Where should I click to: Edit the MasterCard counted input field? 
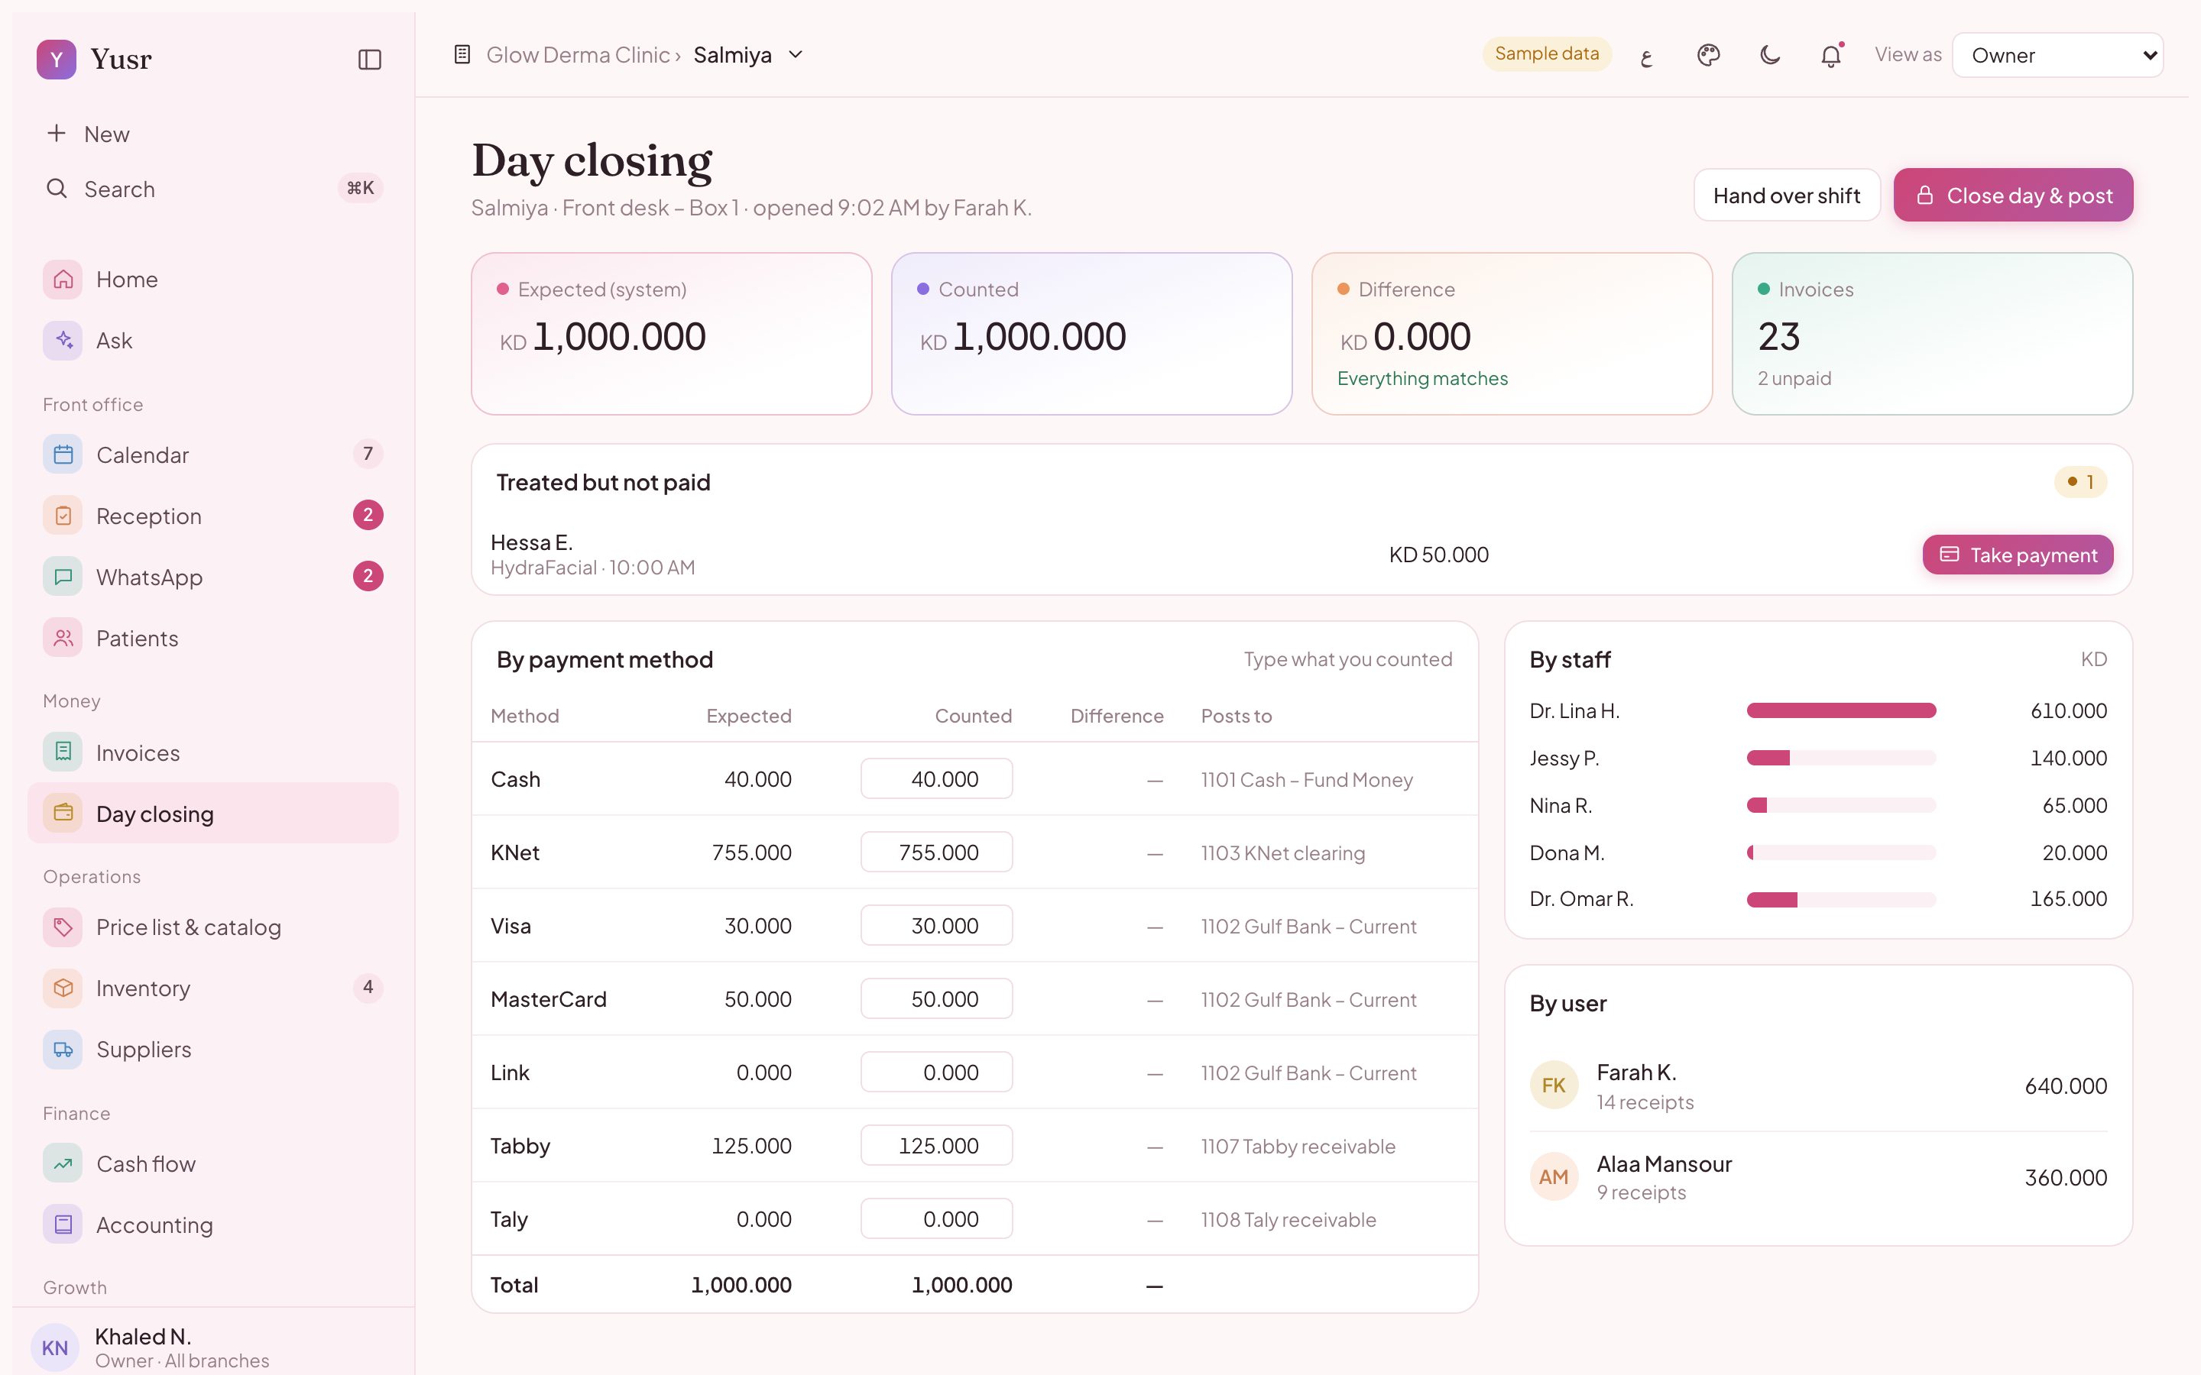click(936, 998)
